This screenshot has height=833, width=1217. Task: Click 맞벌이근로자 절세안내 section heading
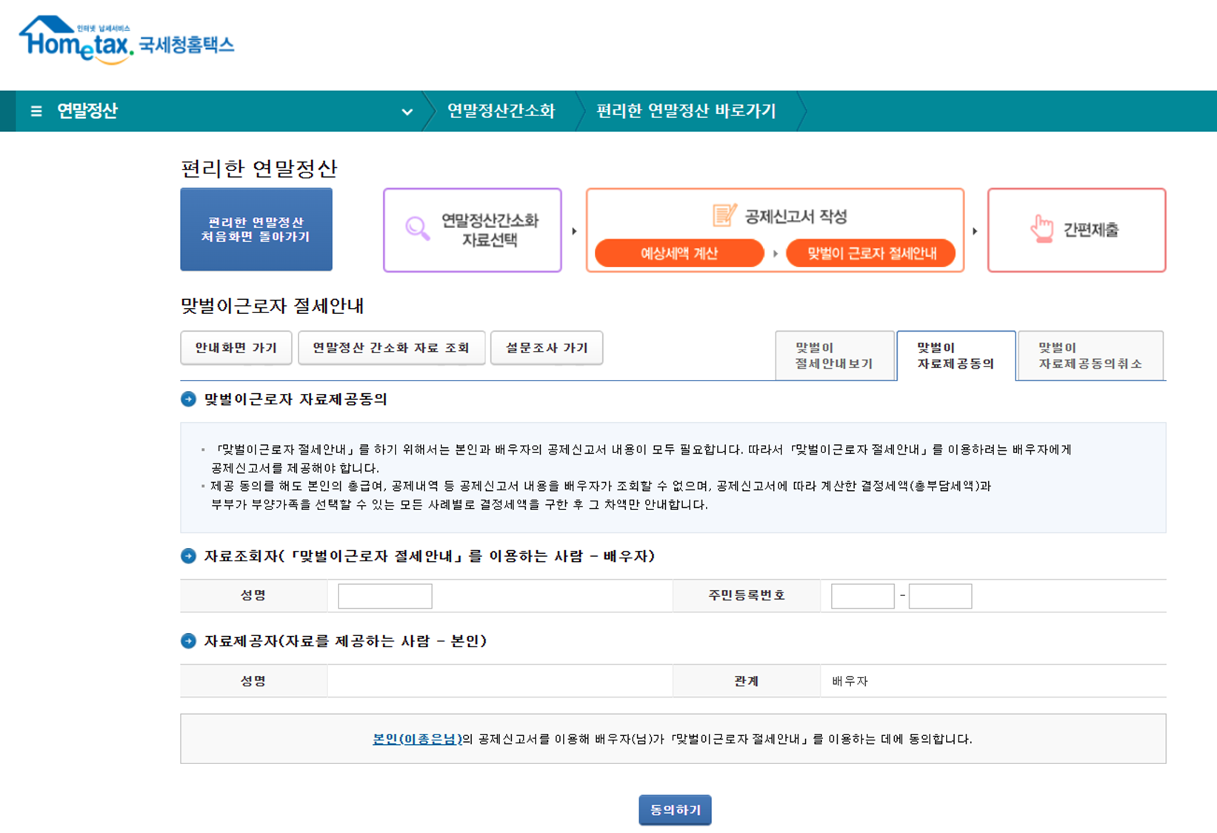pyautogui.click(x=272, y=306)
